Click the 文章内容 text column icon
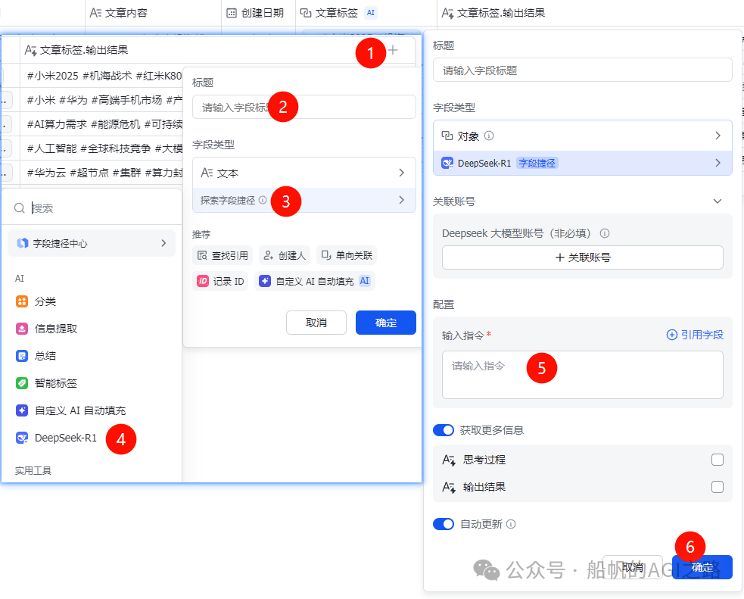 [95, 13]
